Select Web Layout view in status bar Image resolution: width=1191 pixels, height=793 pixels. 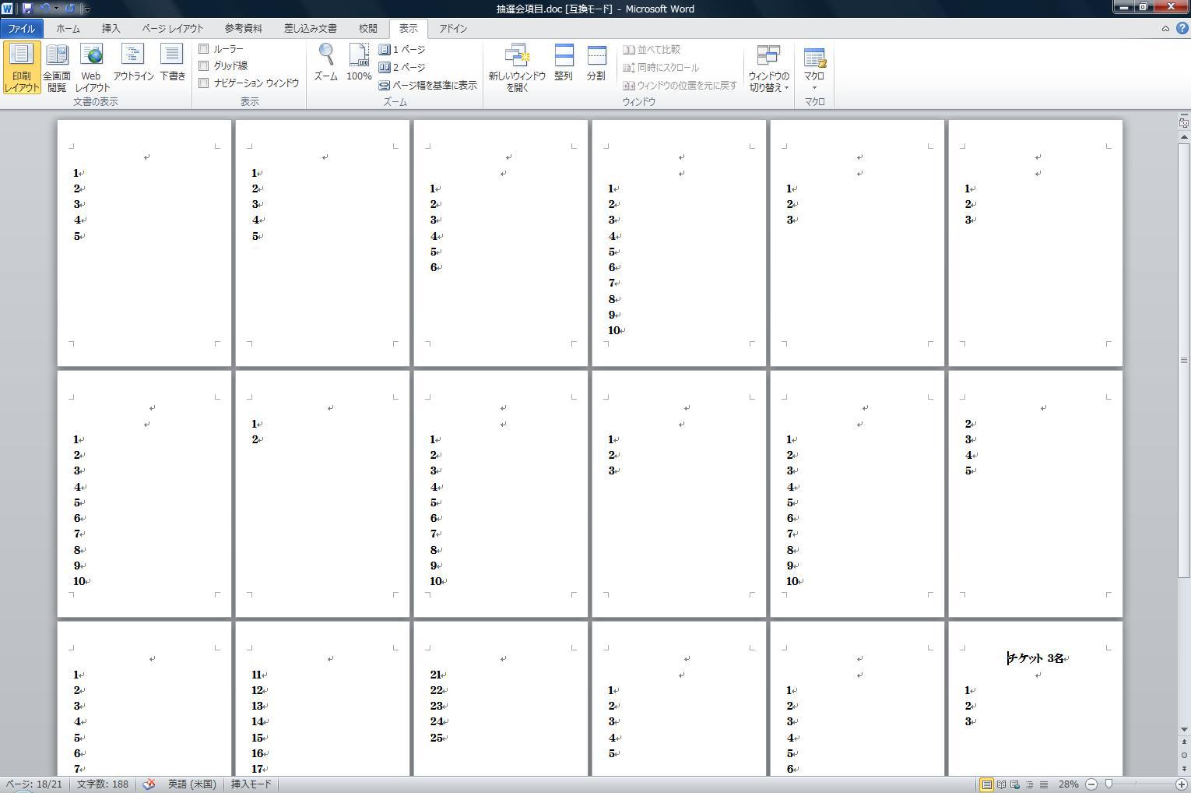(1015, 784)
